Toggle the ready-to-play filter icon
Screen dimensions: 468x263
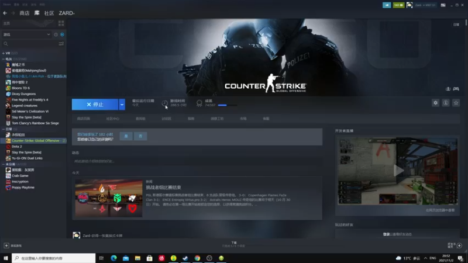tap(62, 34)
